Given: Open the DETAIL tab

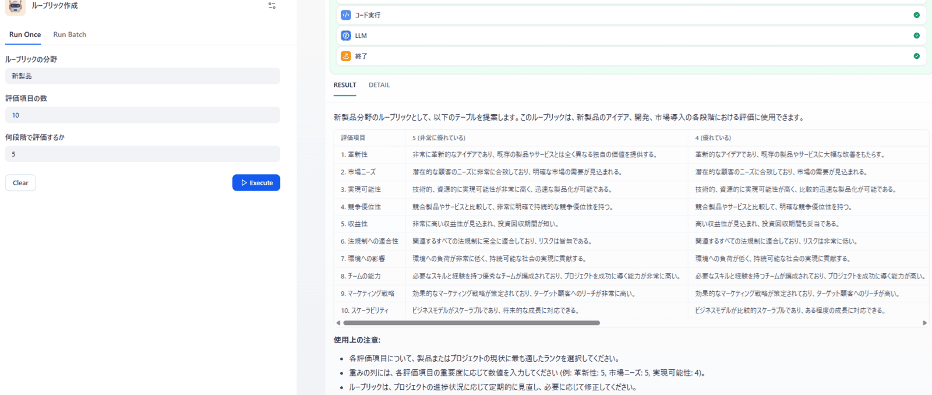Looking at the screenshot, I should pos(379,85).
